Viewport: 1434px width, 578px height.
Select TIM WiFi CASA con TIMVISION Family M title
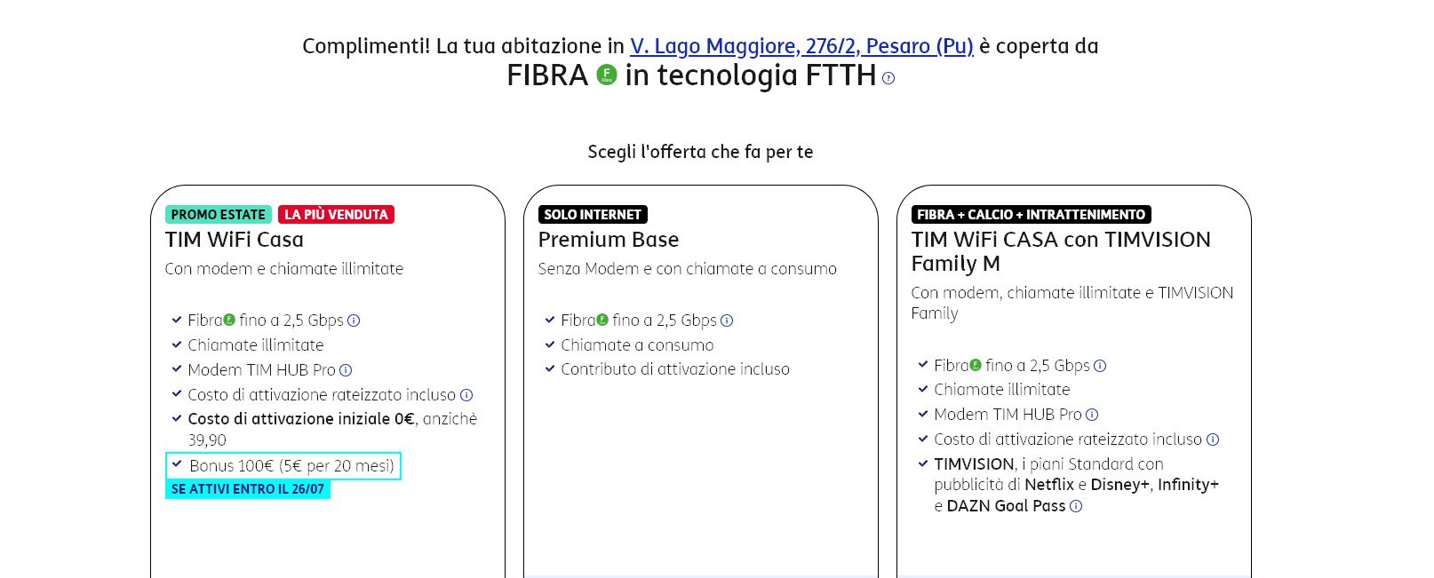[1061, 251]
